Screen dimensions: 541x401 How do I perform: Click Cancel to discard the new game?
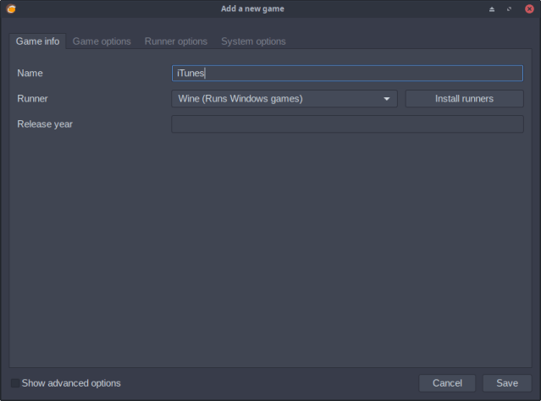[x=447, y=383]
